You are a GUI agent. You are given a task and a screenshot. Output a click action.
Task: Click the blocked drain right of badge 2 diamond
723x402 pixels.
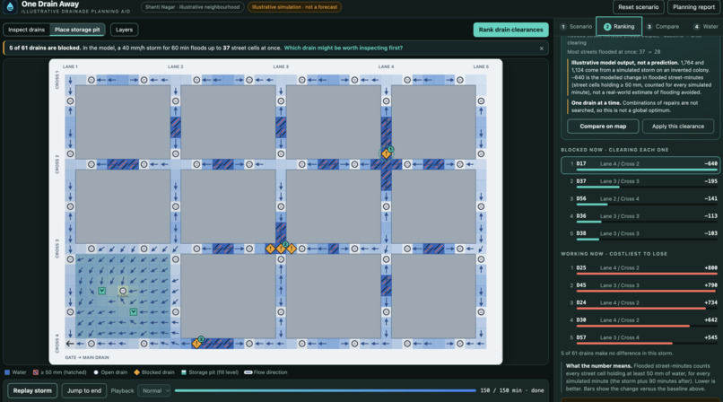coord(292,249)
